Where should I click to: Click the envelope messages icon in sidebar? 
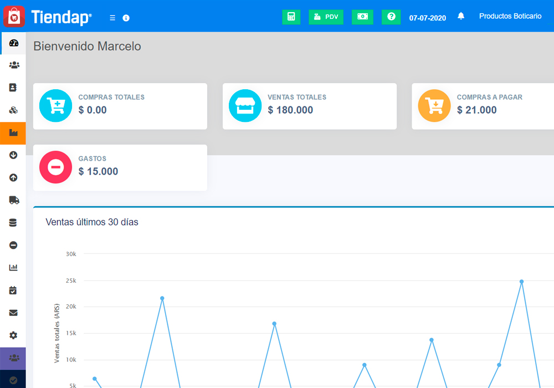[13, 313]
